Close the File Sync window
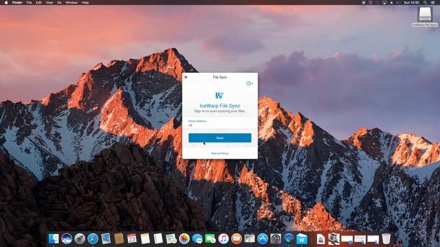 click(186, 77)
